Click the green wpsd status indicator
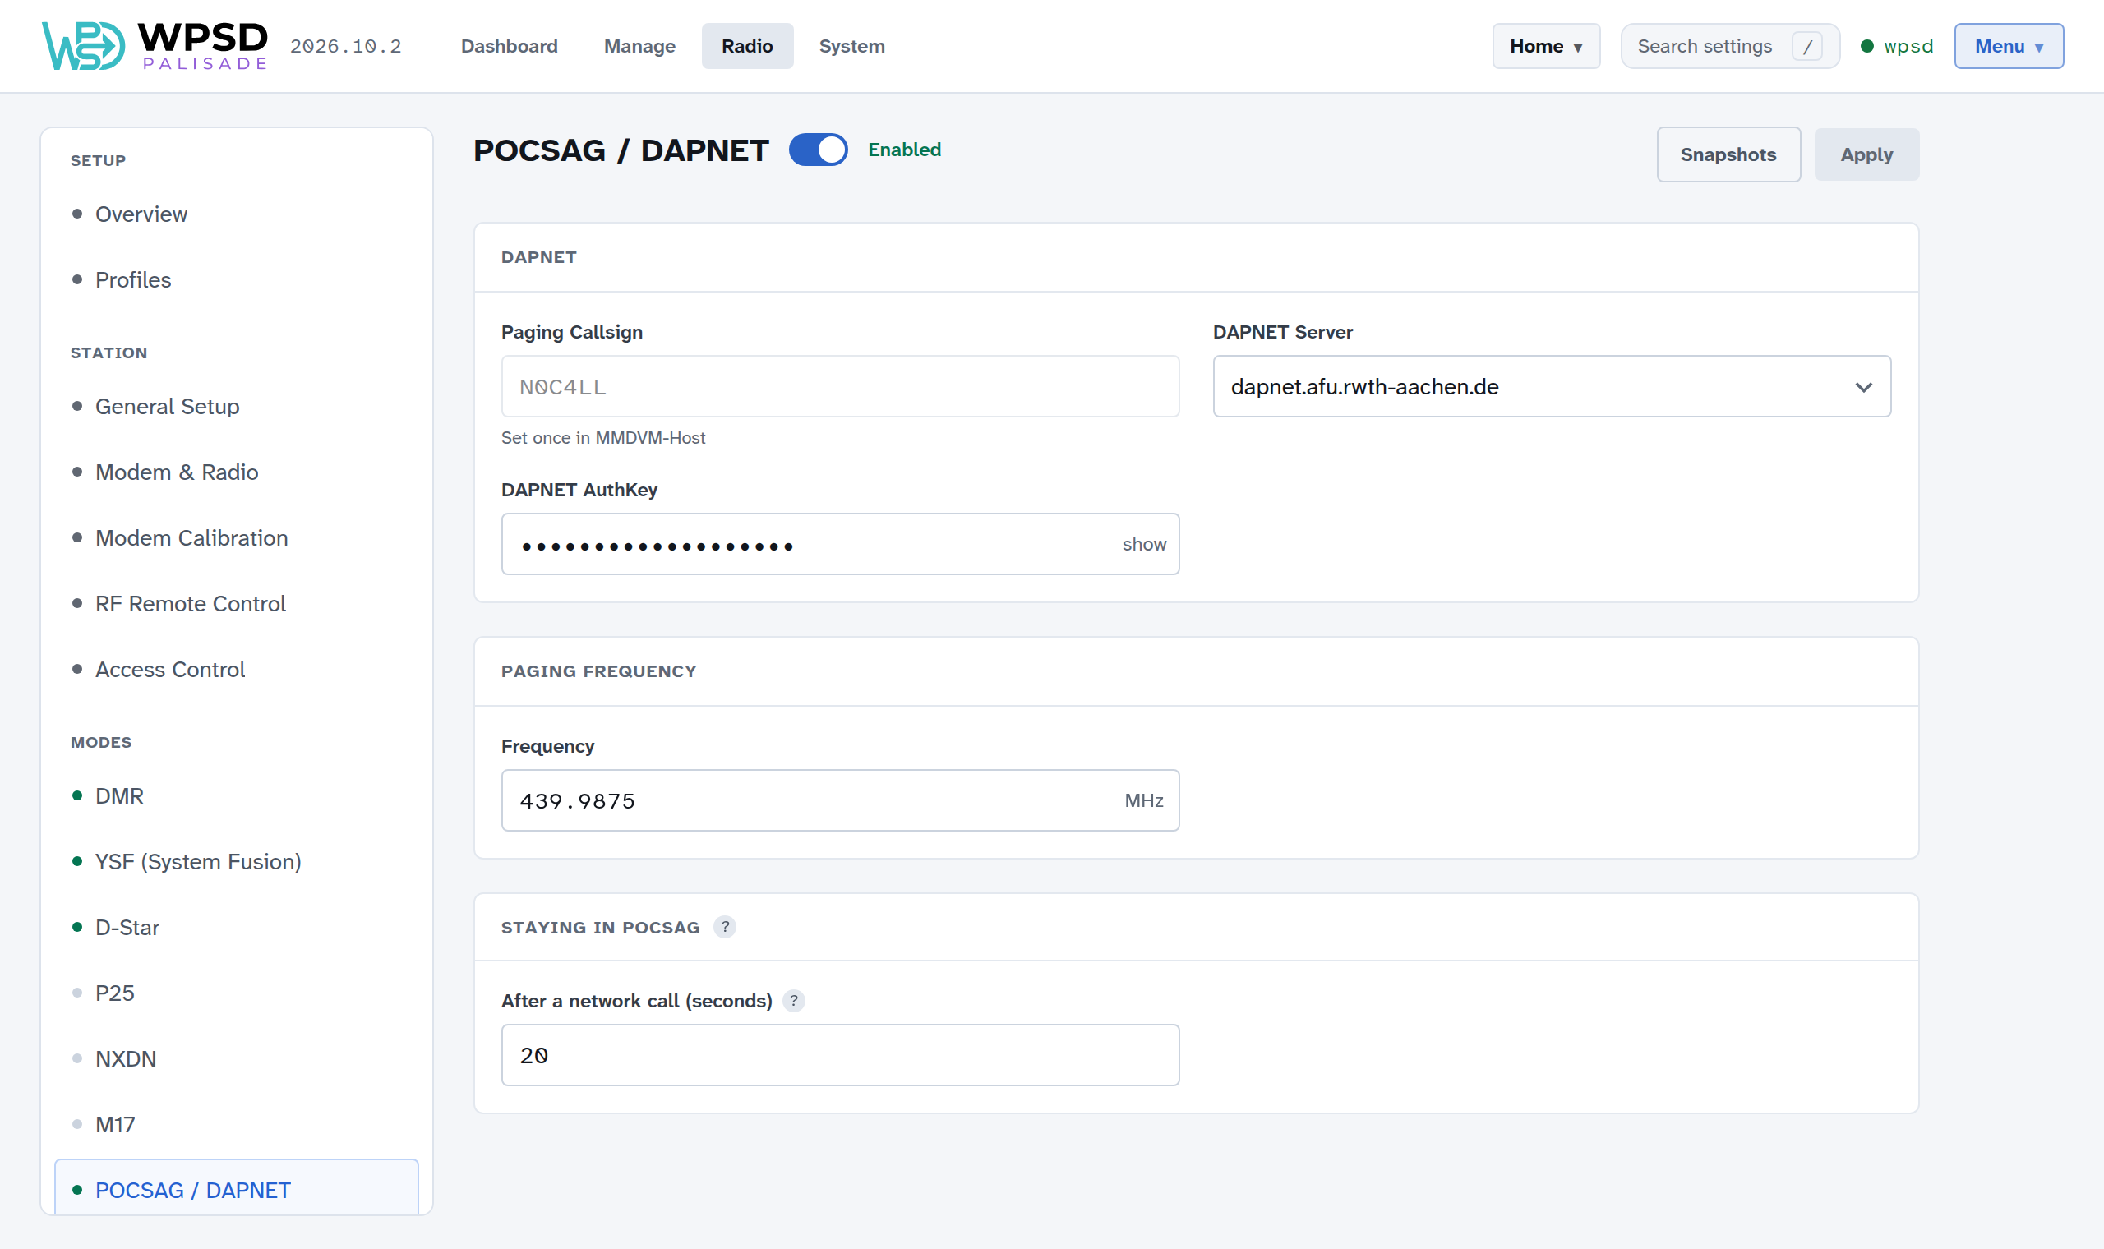The height and width of the screenshot is (1249, 2104). tap(1897, 46)
